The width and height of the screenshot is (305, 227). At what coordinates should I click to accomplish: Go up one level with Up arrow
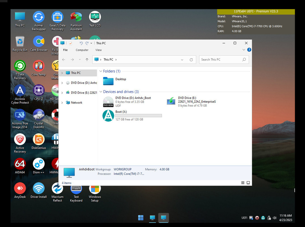click(x=87, y=60)
